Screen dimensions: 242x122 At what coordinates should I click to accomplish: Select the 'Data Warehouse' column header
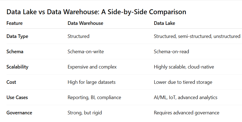pos(85,23)
